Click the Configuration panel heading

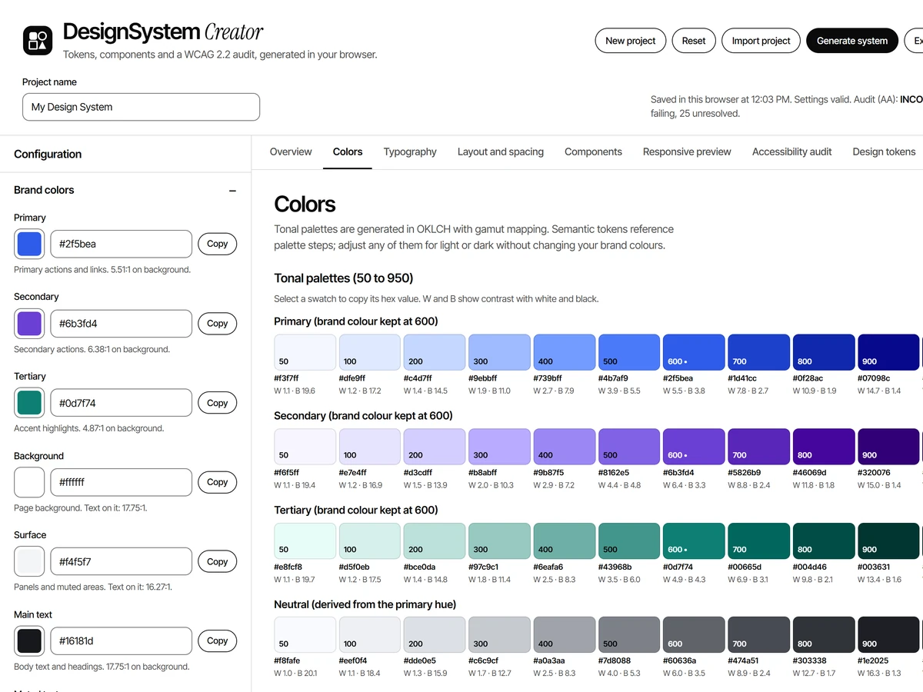pos(48,154)
